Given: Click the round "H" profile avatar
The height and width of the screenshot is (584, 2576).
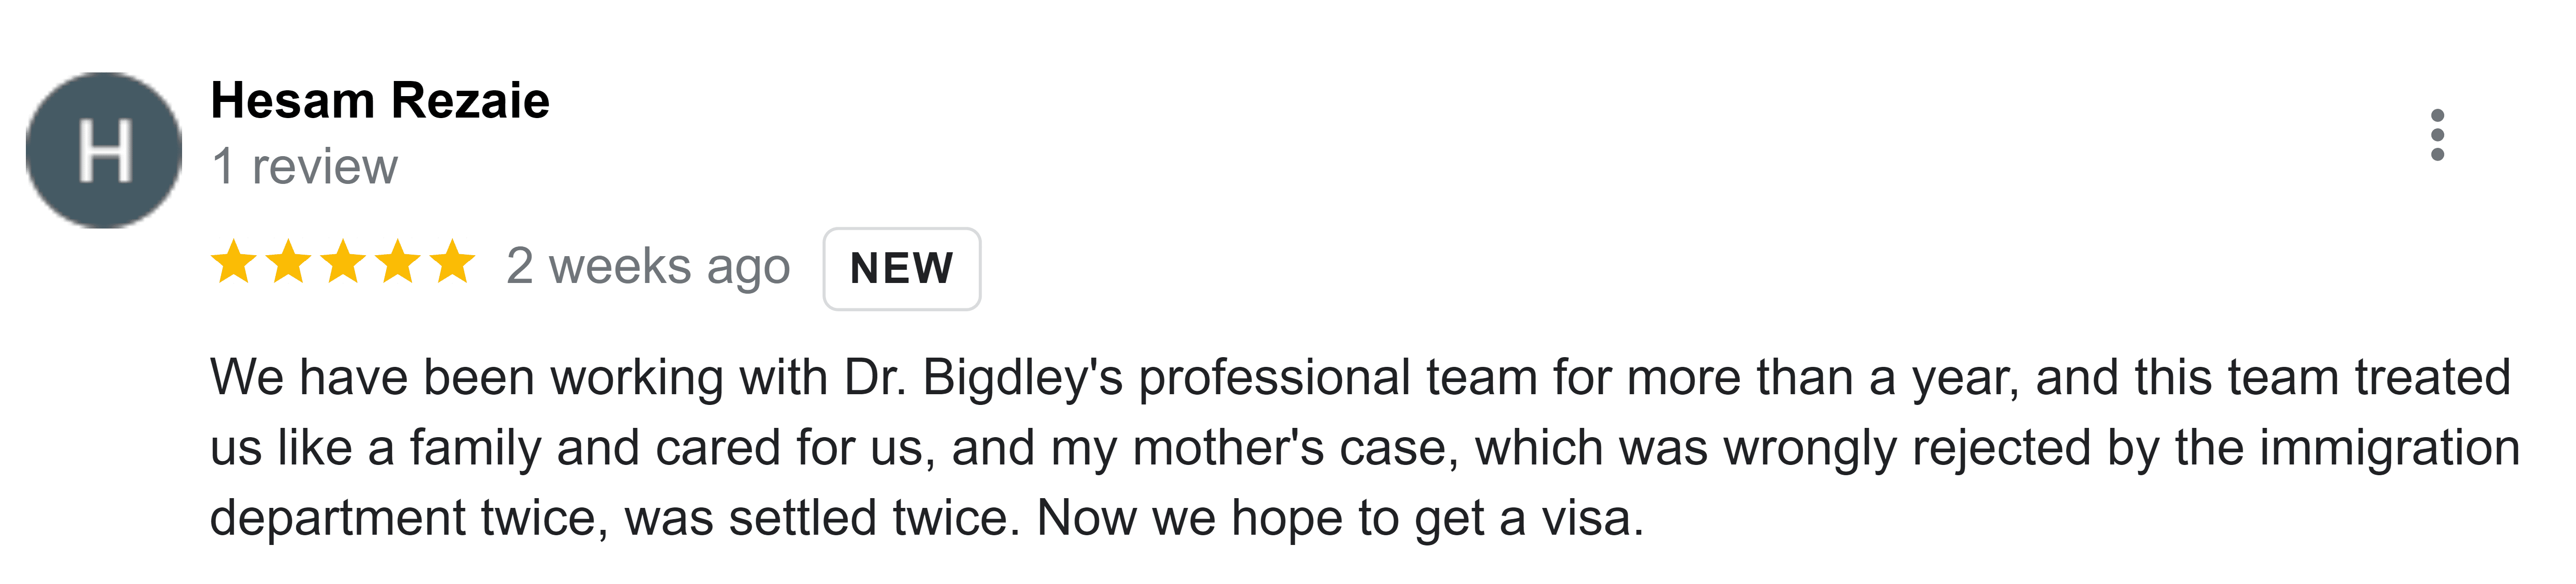Looking at the screenshot, I should point(104,150).
